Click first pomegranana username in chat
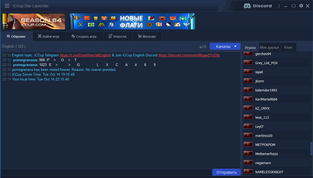The width and height of the screenshot is (313, 178). coord(25,60)
